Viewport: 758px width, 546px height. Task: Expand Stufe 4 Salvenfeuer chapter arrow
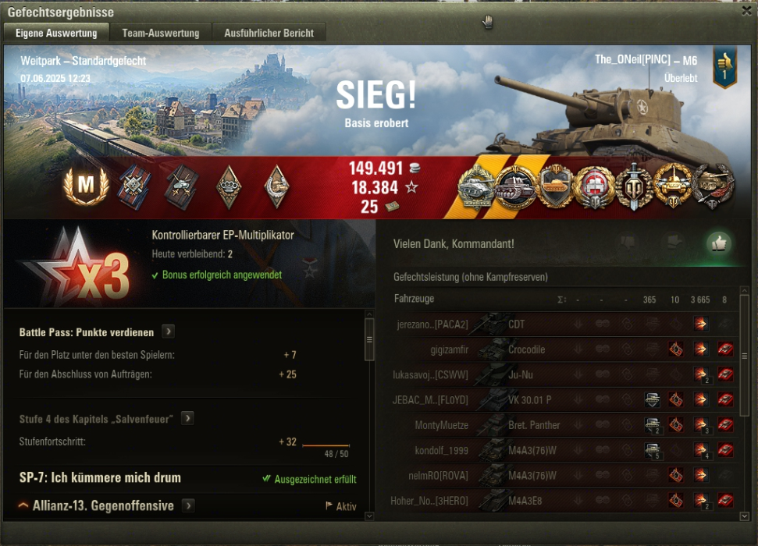(187, 418)
